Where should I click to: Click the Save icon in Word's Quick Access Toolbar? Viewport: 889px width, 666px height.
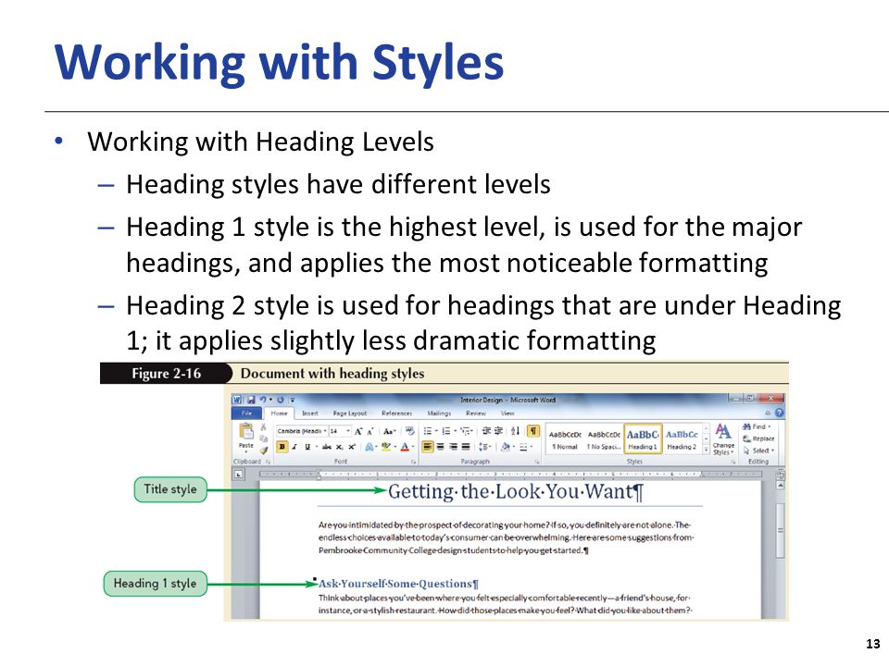[x=251, y=400]
